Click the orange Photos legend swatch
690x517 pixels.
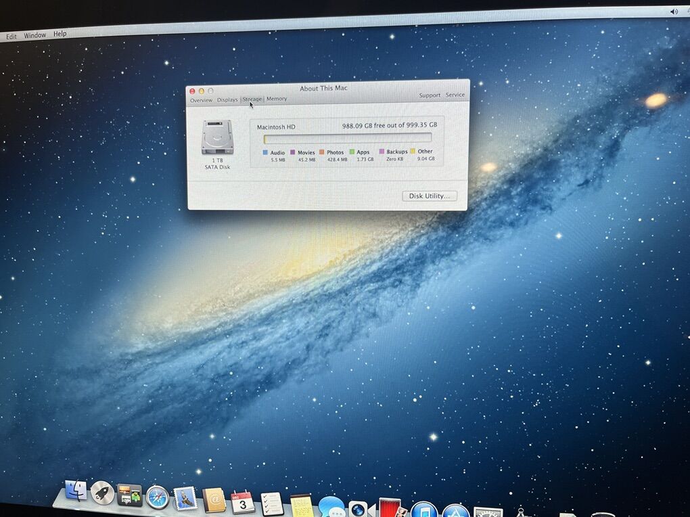point(322,152)
